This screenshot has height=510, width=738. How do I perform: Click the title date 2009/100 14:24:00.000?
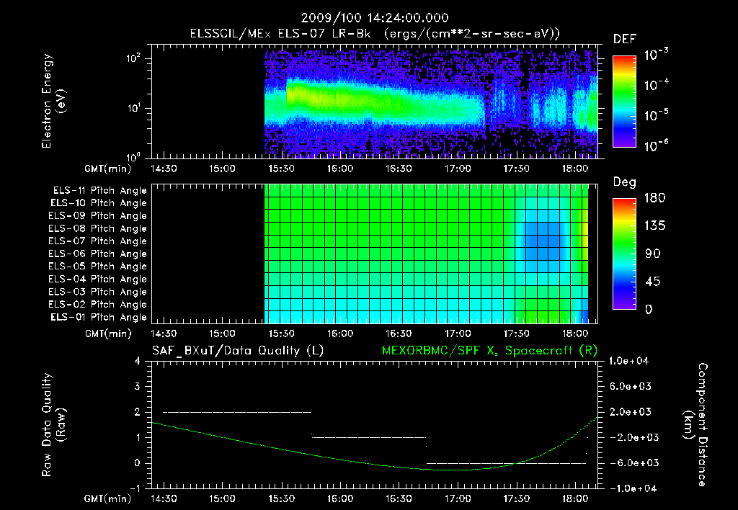(375, 18)
